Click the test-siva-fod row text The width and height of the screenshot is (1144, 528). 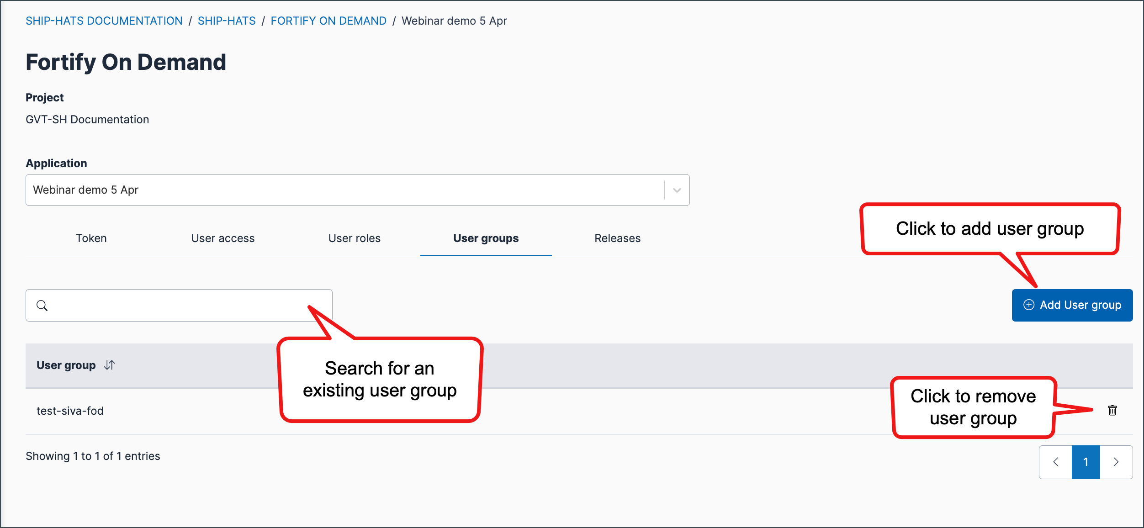70,411
